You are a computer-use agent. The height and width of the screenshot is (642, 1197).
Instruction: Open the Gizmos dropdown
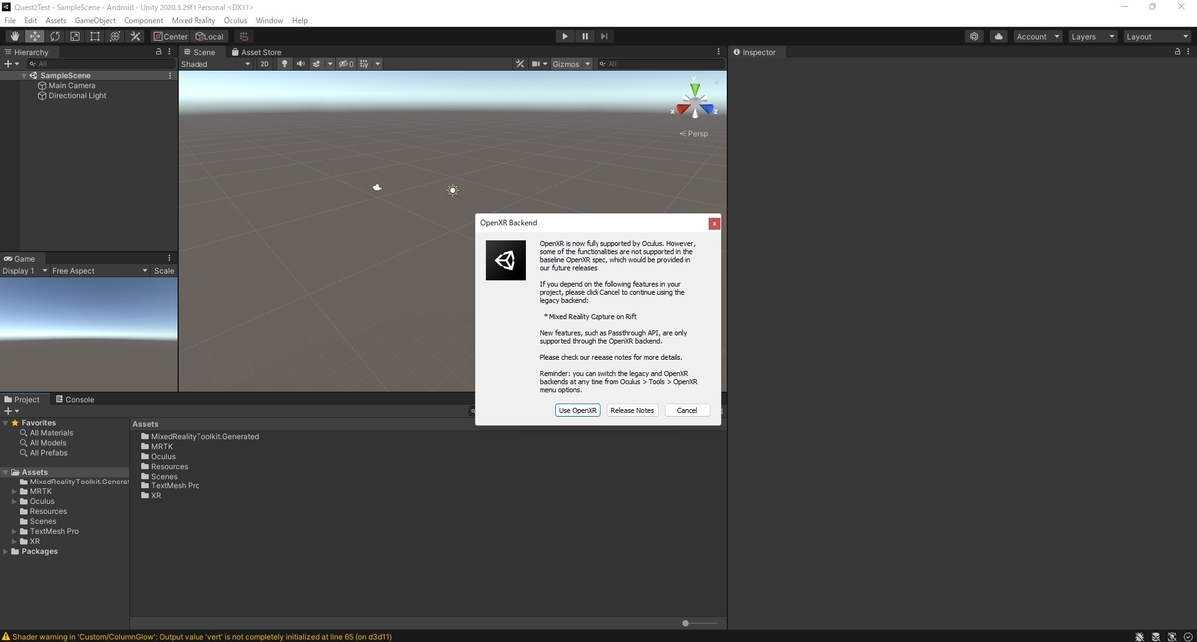click(x=571, y=64)
